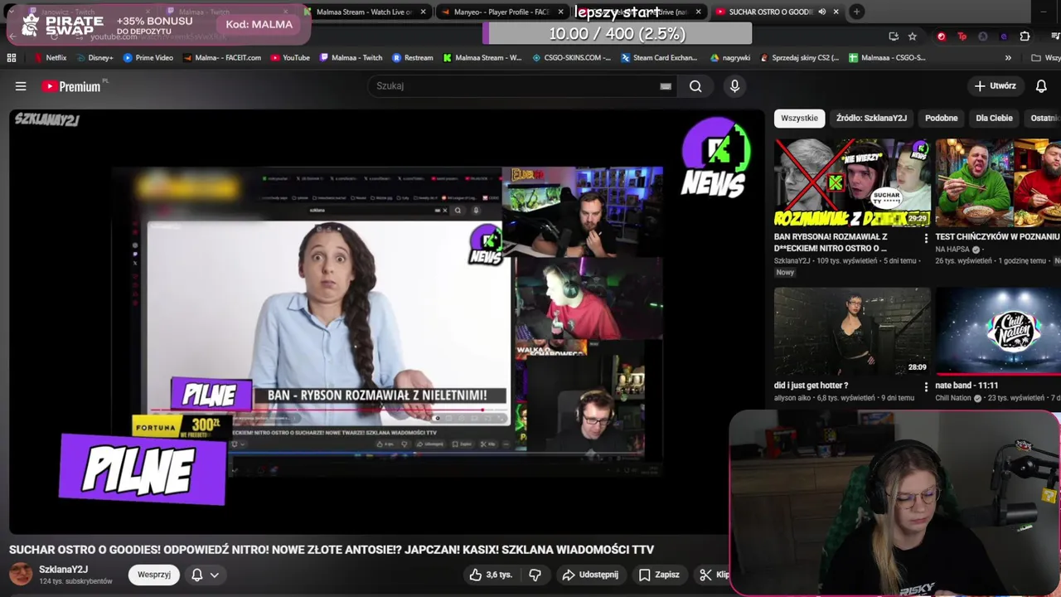
Task: Open the Netflix bookmark
Action: pos(50,58)
